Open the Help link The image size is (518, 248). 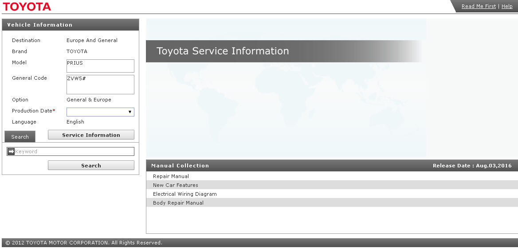pos(507,6)
